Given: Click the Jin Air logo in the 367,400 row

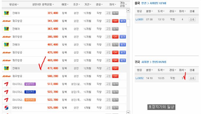Looking at the screenshot, I should (x=6, y=29).
